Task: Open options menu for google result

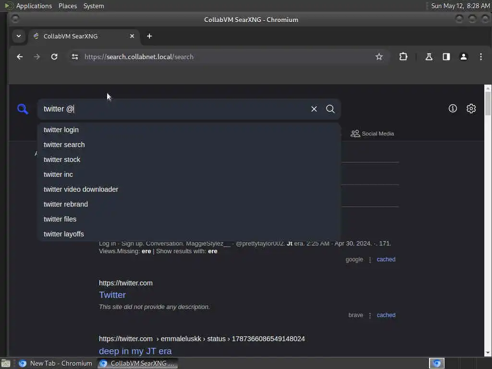Action: (370, 260)
